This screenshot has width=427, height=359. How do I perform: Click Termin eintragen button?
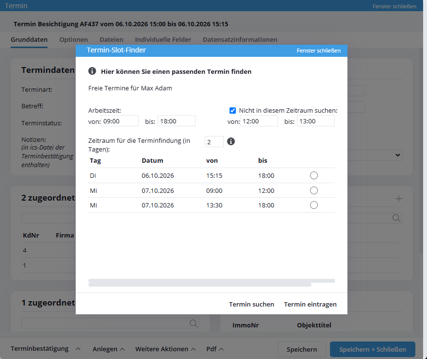(310, 304)
